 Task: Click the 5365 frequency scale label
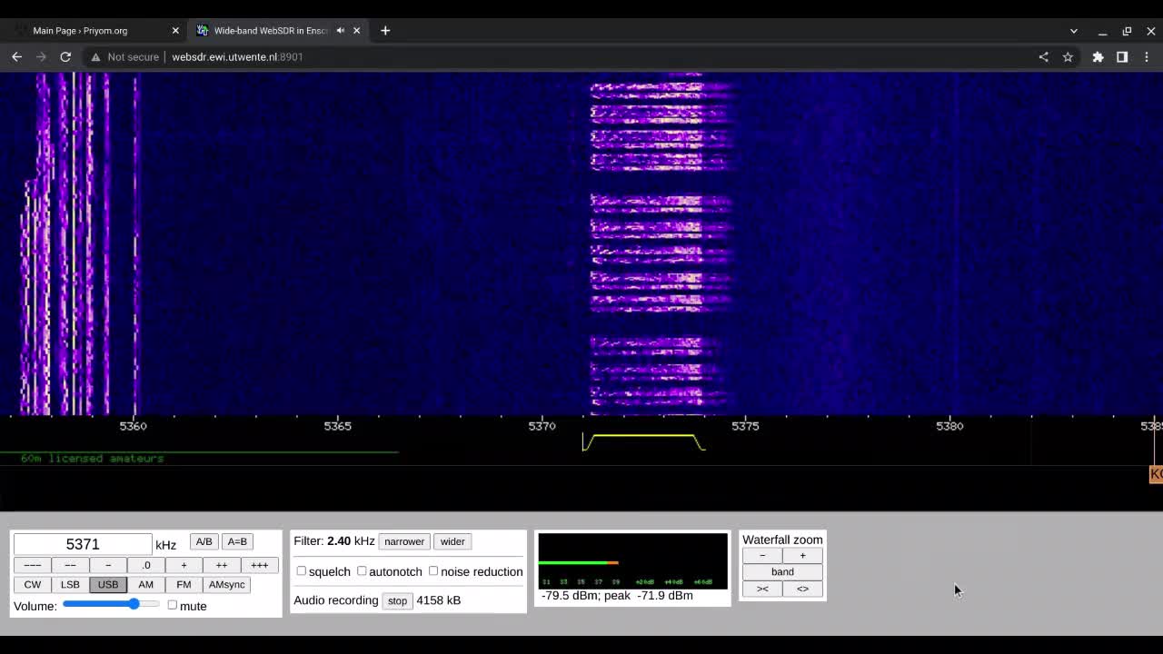pos(337,426)
